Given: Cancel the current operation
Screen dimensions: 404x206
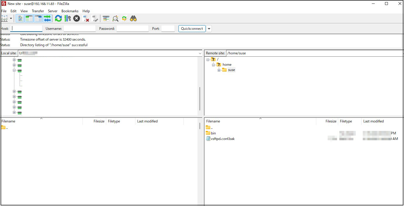Looking at the screenshot, I should [77, 18].
